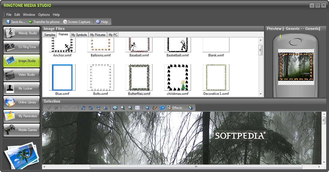
Task: Select the christmas.wmf frame thumbnail
Action: coord(178,77)
